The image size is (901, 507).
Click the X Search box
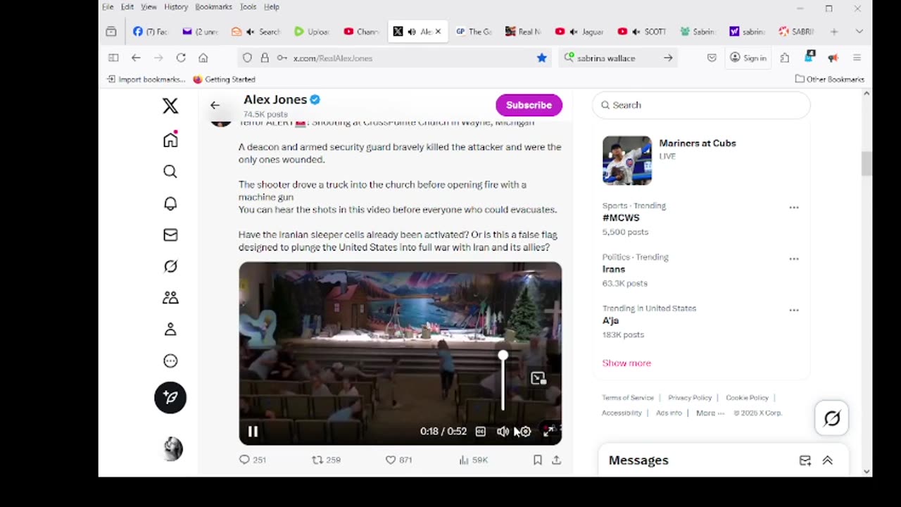pos(701,105)
